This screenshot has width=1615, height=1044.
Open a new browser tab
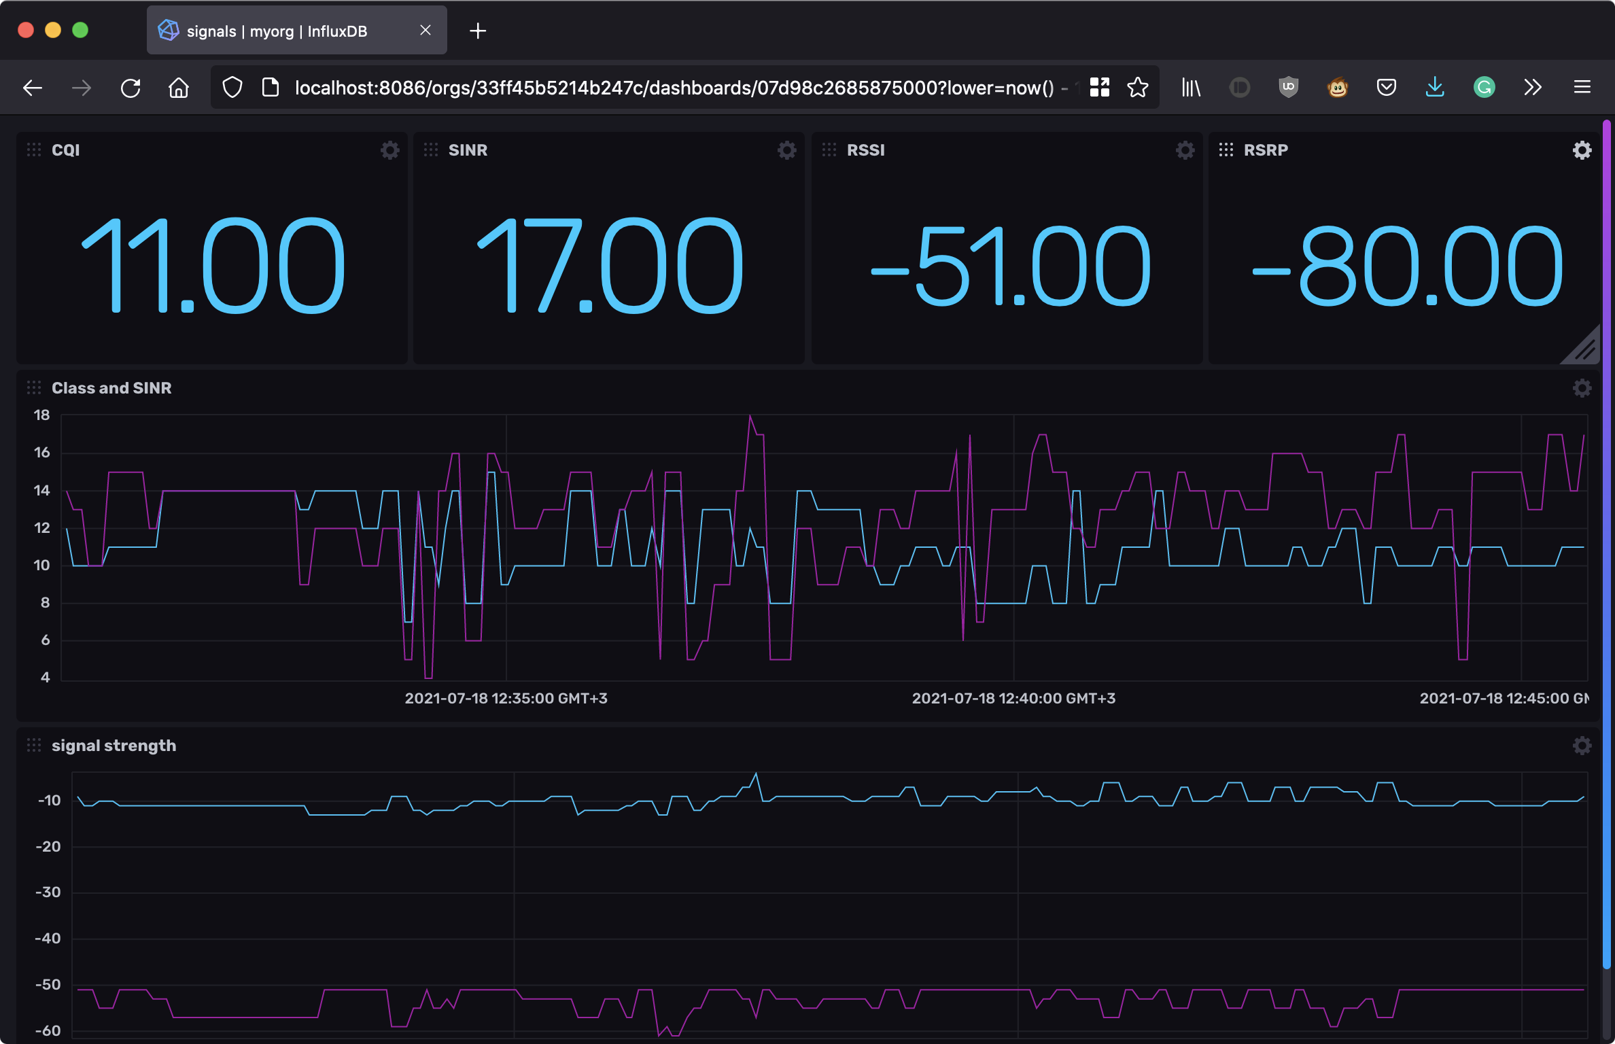pyautogui.click(x=478, y=31)
